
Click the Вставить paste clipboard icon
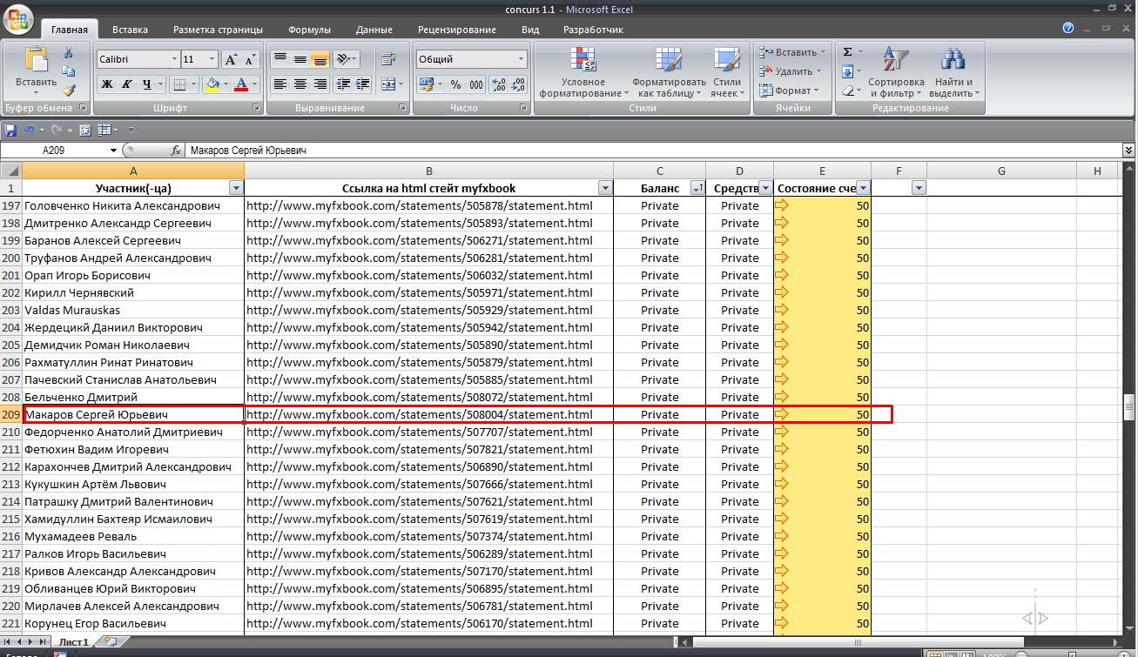(x=36, y=60)
